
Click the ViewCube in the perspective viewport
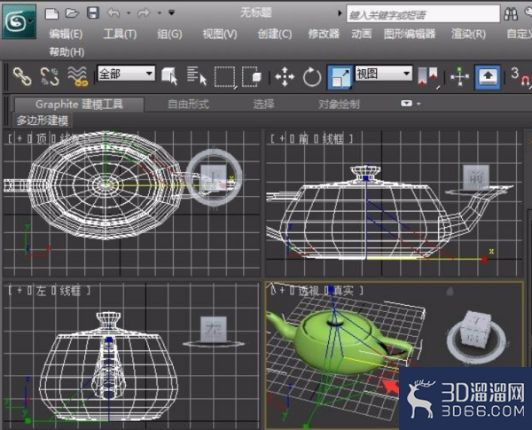click(476, 329)
